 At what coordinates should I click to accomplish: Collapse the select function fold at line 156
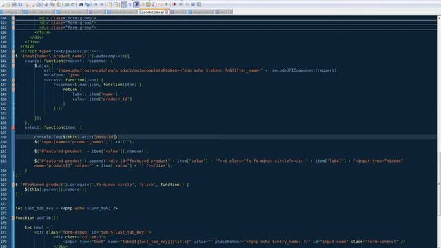13,127
